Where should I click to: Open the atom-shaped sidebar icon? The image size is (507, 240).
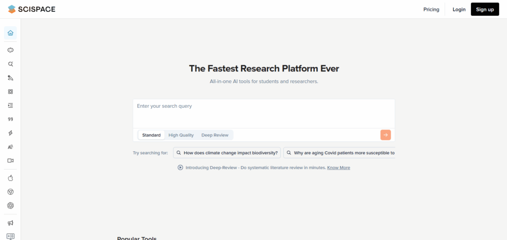(10, 92)
